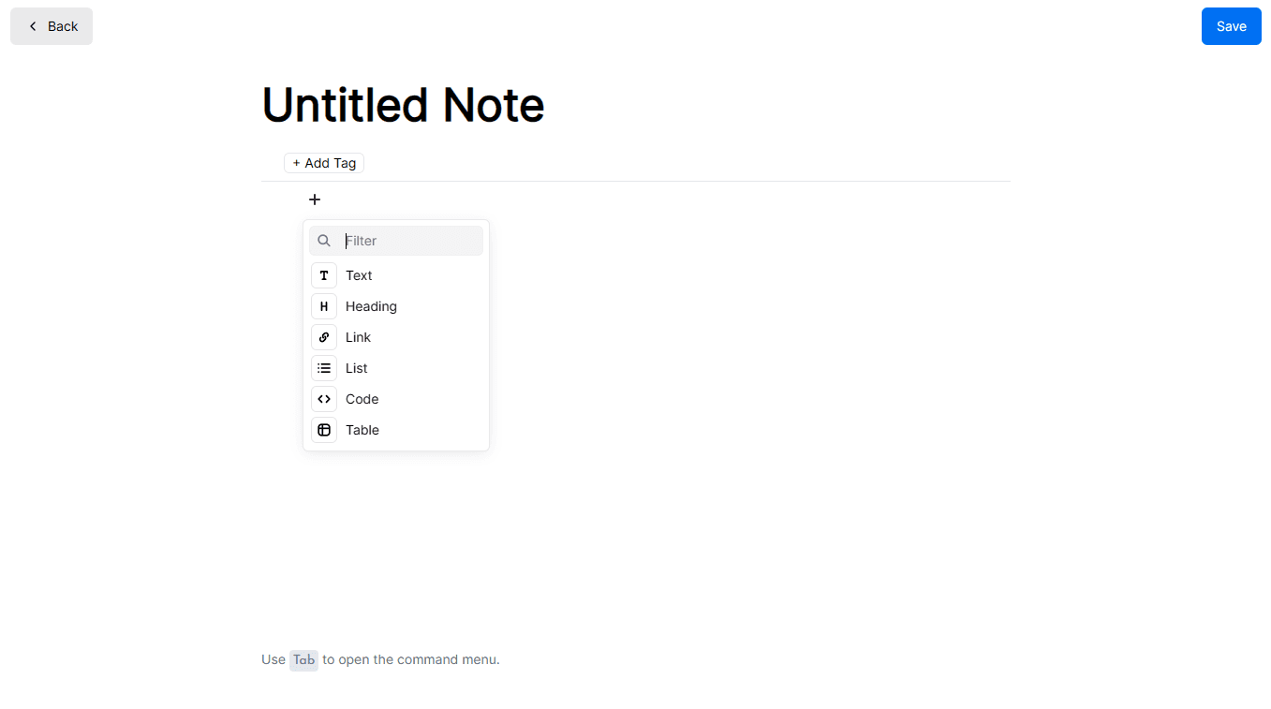Click the Untitled Note title
This screenshot has width=1271, height=709.
pos(403,104)
